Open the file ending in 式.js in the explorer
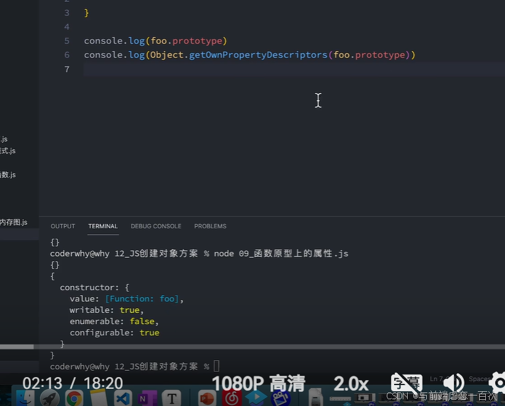 [8, 151]
